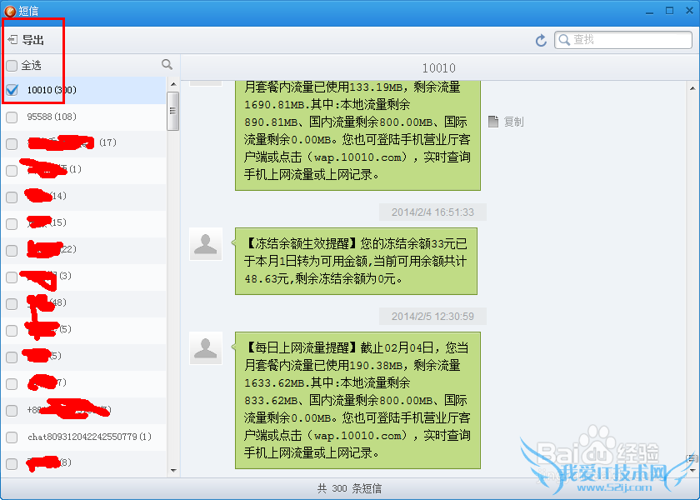Check the box for the (15) conversation
Image resolution: width=700 pixels, height=500 pixels.
click(x=12, y=223)
